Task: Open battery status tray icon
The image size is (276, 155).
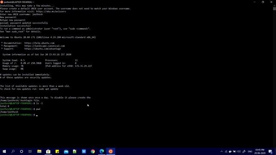Action: pyautogui.click(x=235, y=152)
